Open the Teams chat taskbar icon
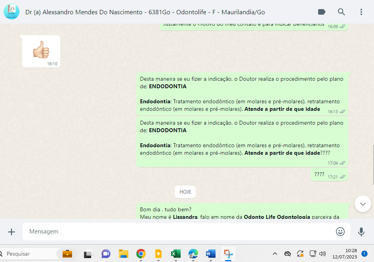The height and width of the screenshot is (262, 374). (106, 254)
